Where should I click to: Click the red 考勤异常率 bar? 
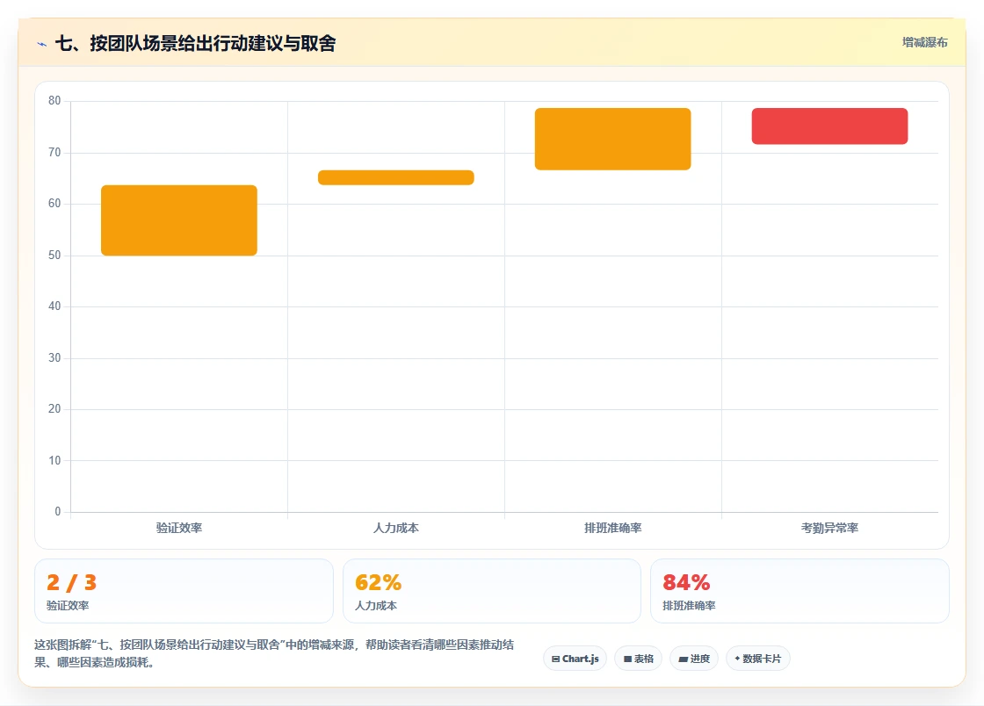[x=829, y=126]
